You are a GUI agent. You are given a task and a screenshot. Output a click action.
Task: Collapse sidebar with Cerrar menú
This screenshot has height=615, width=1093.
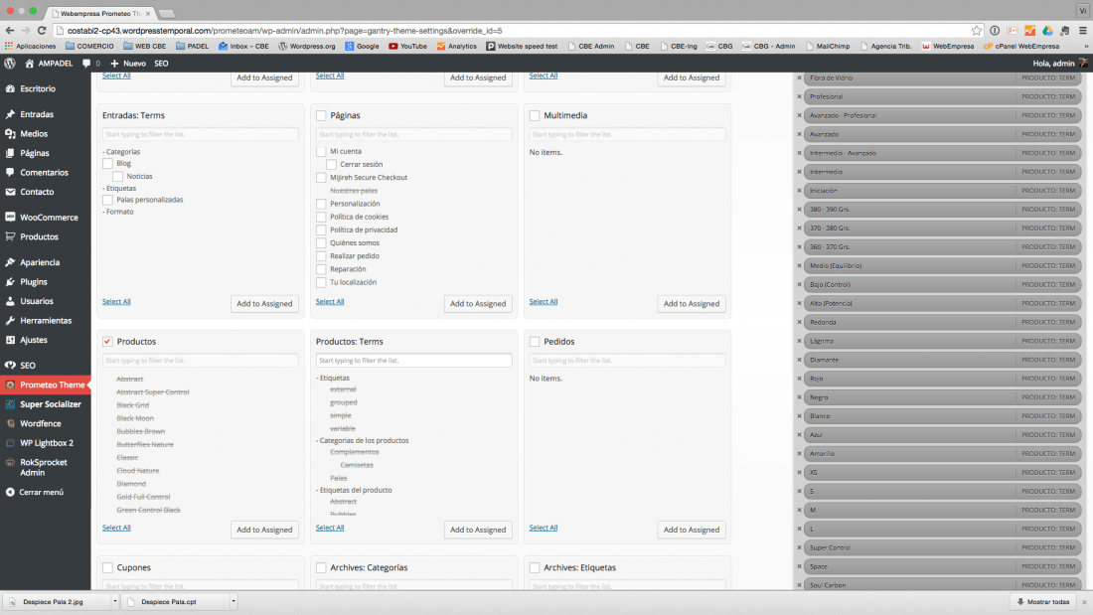click(41, 492)
